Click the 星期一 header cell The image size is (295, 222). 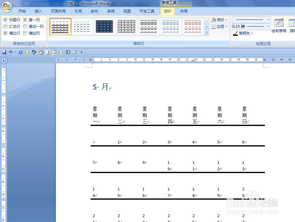(x=95, y=115)
